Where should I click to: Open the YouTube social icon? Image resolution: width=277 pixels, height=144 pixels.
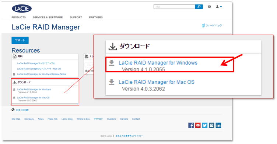[x=198, y=125]
